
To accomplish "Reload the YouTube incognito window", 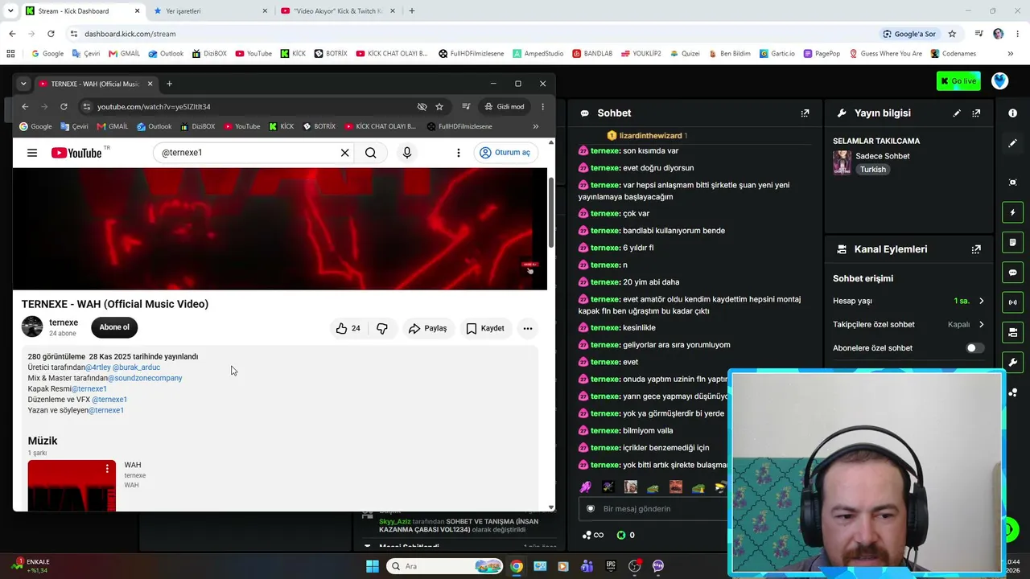I will pos(64,106).
